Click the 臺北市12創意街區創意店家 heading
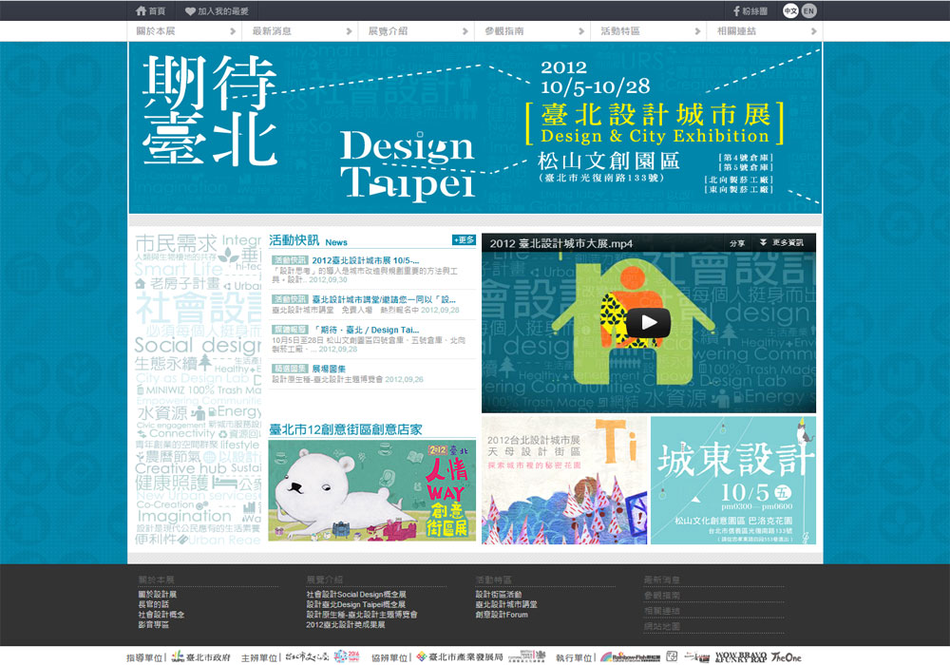 [346, 429]
